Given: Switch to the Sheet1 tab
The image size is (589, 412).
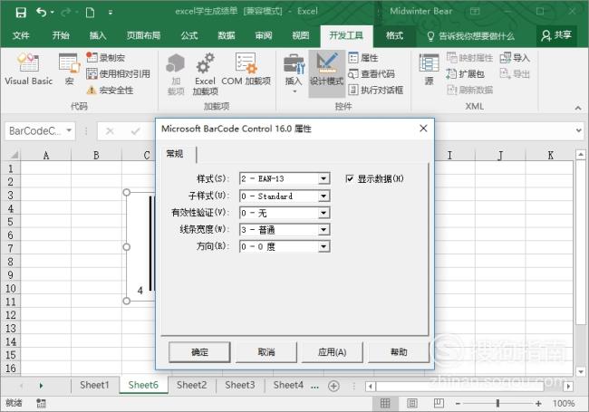Looking at the screenshot, I should 94,385.
